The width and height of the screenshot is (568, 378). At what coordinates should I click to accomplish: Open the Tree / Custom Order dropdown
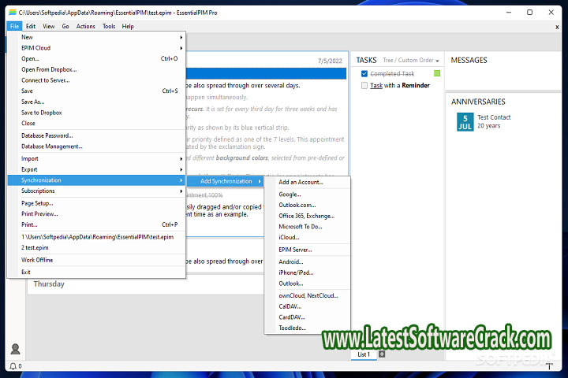[410, 61]
